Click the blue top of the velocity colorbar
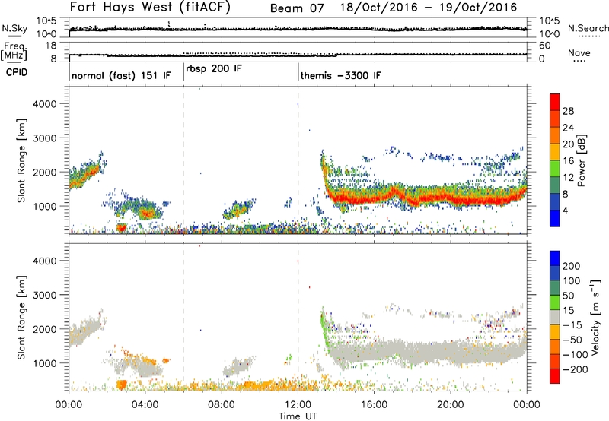 coord(555,258)
